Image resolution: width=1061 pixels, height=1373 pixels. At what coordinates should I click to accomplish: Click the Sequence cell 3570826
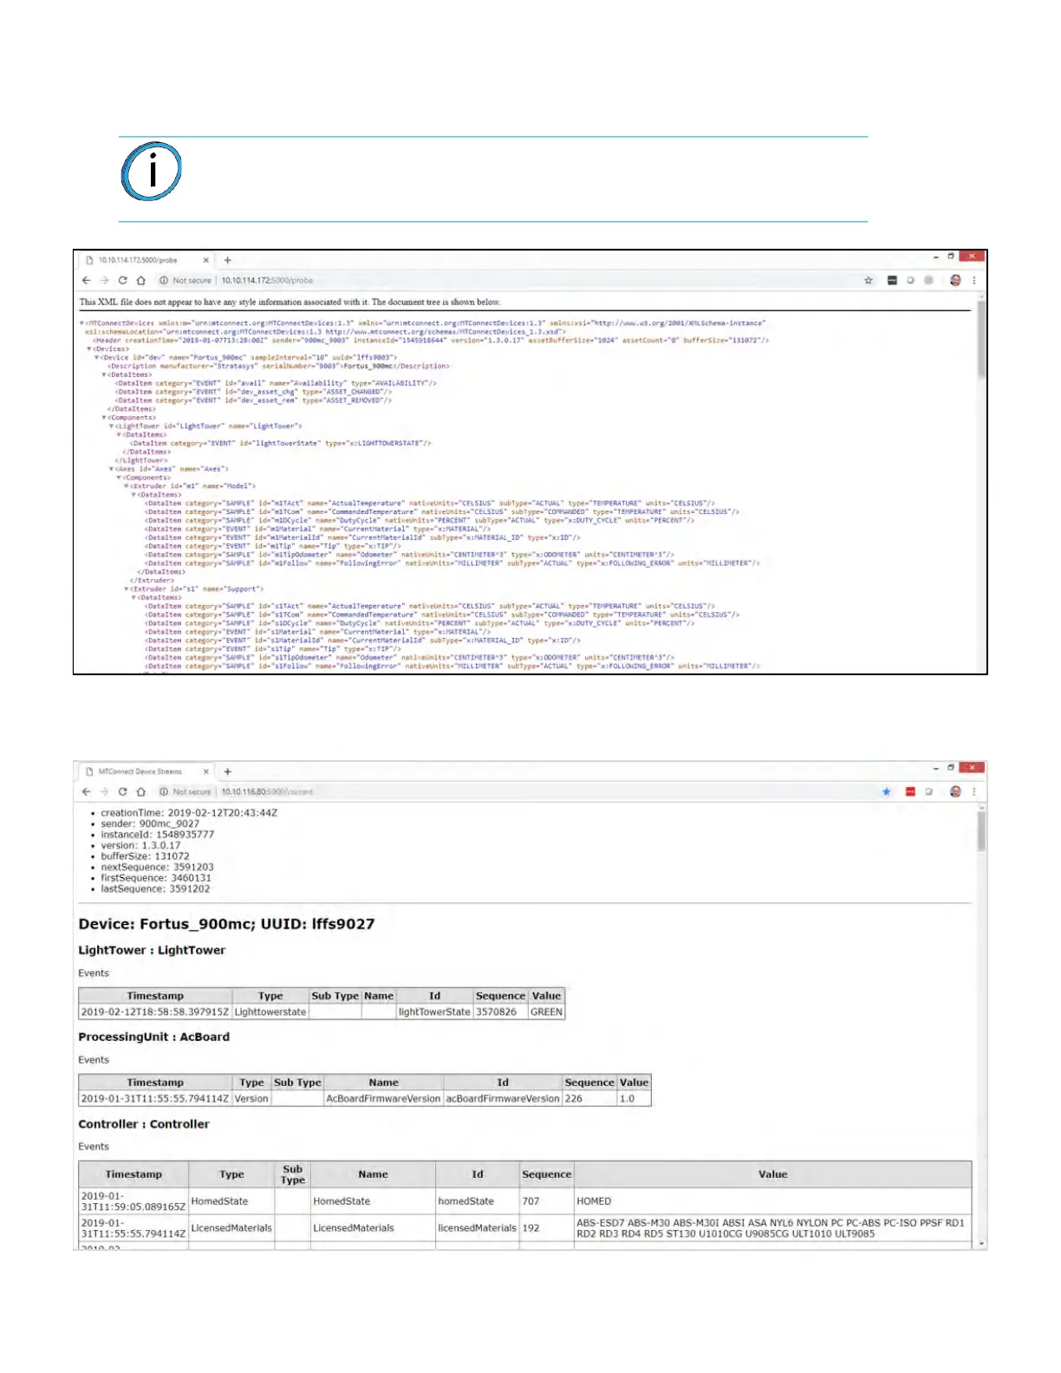501,1012
